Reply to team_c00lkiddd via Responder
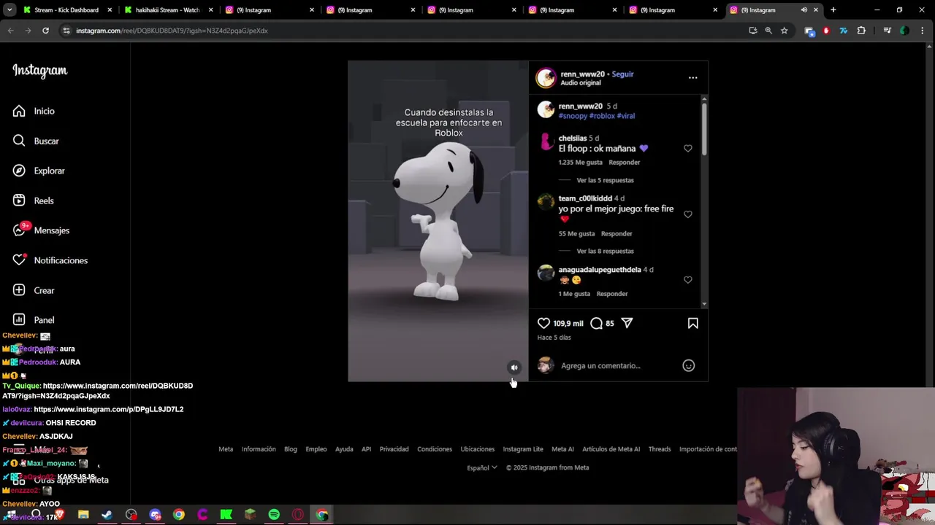The image size is (935, 525). pos(617,233)
